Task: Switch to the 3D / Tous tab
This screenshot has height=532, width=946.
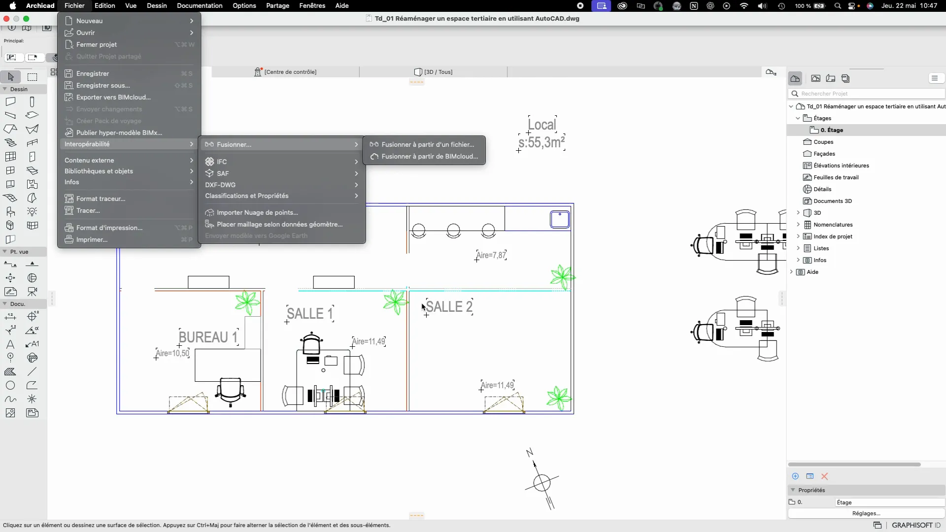Action: point(434,72)
